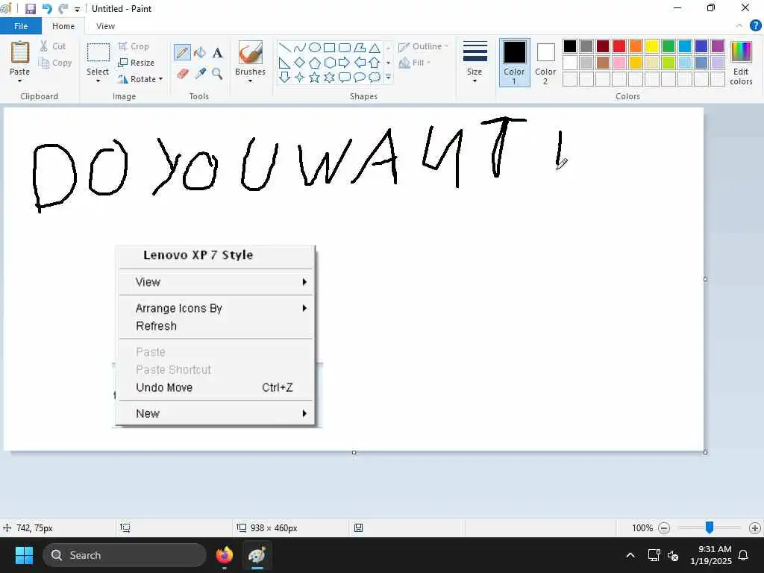Open the File menu
This screenshot has height=573, width=764.
20,26
